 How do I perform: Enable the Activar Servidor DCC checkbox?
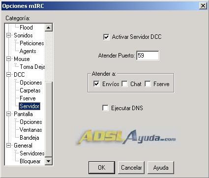(x=106, y=37)
